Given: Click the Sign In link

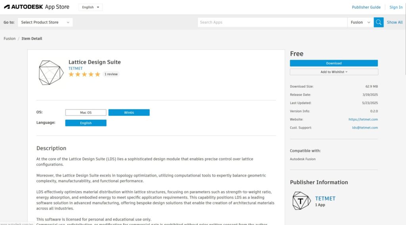Looking at the screenshot, I should point(396,7).
